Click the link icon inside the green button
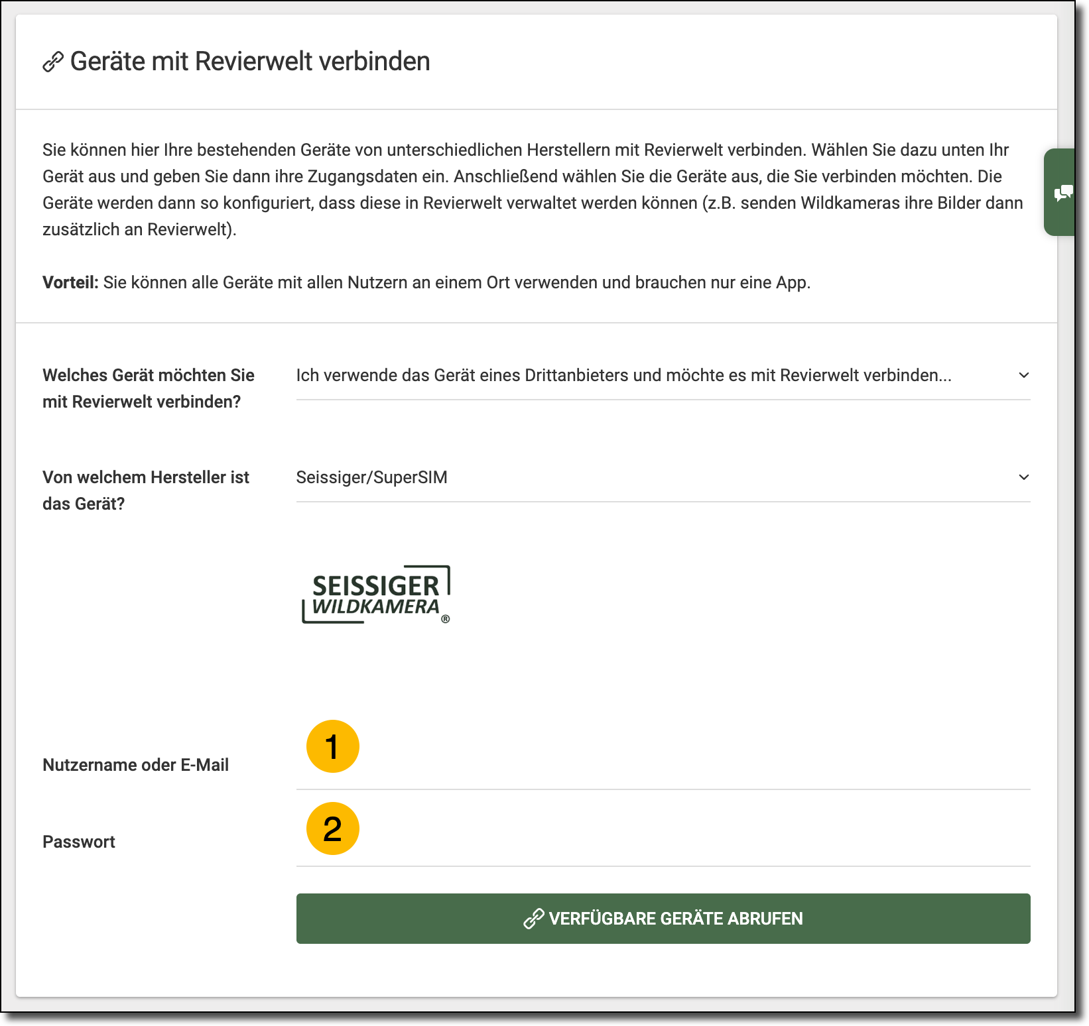1089x1026 pixels. coord(534,919)
